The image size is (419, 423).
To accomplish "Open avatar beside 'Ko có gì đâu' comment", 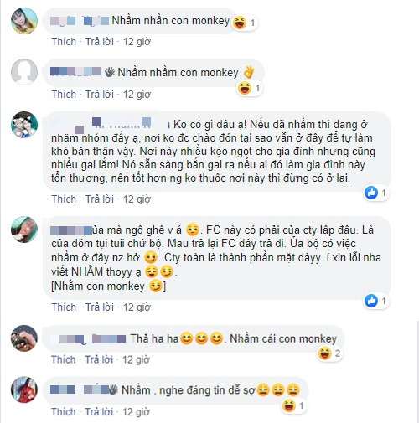I will point(24,125).
